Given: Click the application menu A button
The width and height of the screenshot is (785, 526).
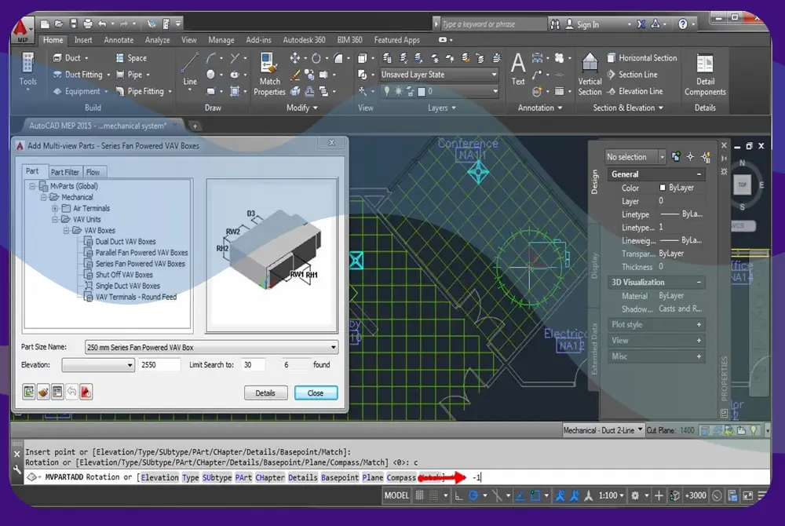Looking at the screenshot, I should pos(22,30).
